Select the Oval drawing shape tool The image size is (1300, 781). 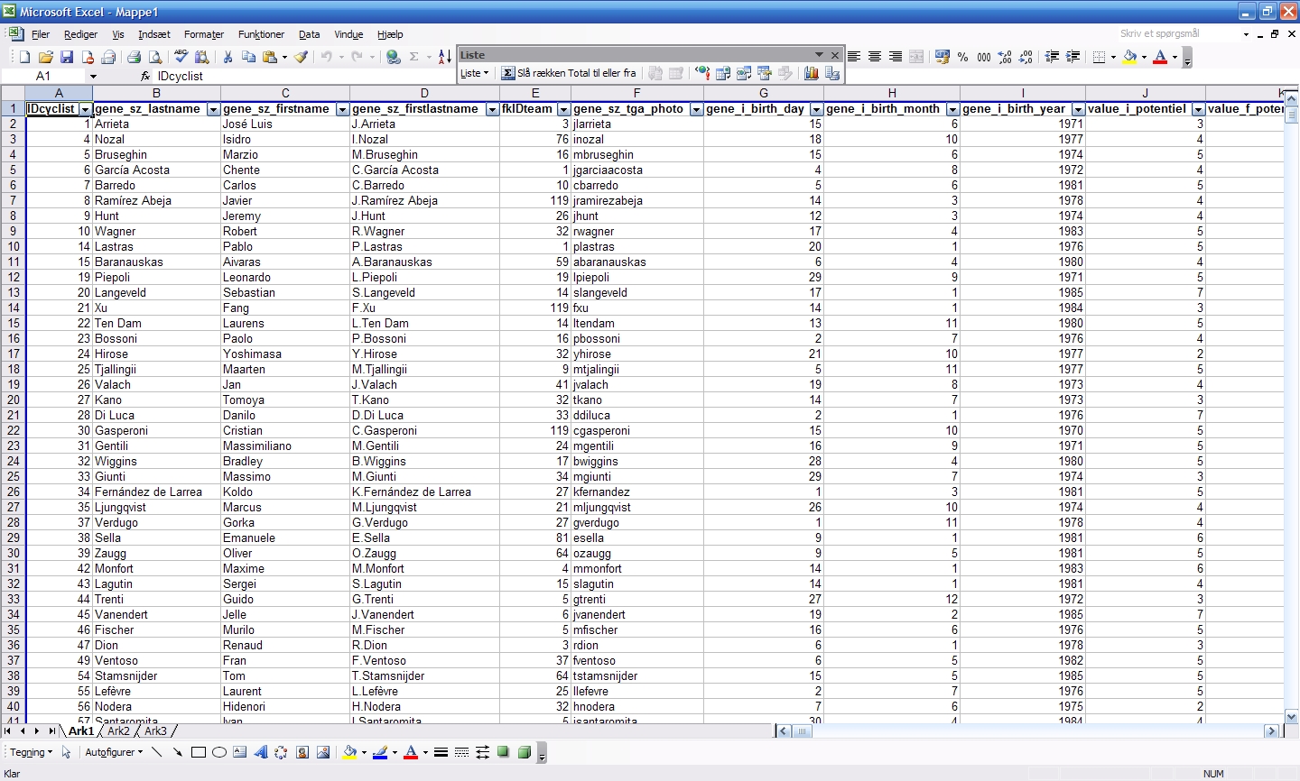coord(218,752)
